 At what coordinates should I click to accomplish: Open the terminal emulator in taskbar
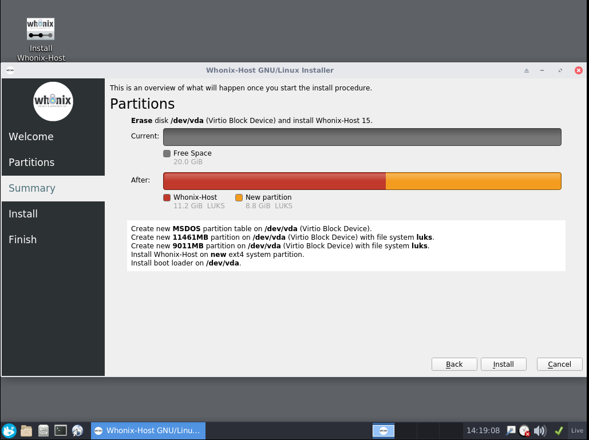point(61,431)
